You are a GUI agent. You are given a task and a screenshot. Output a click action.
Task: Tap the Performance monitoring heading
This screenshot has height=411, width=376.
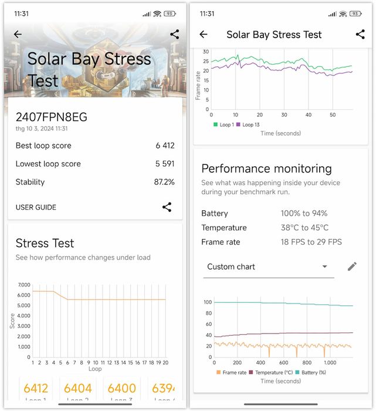(x=266, y=169)
